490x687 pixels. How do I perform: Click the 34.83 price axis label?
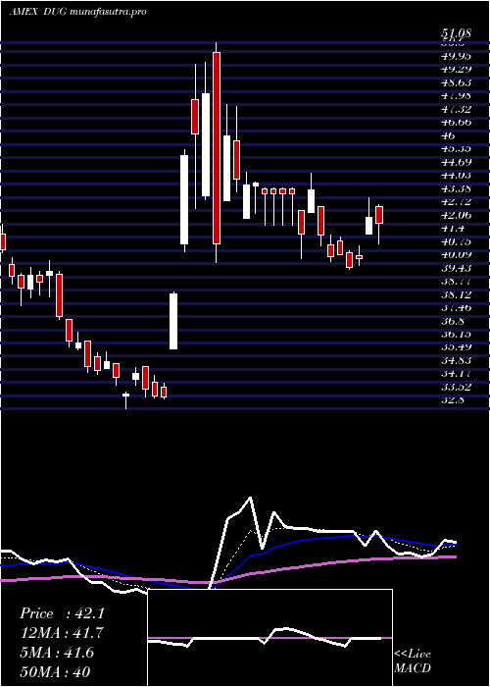coord(458,360)
